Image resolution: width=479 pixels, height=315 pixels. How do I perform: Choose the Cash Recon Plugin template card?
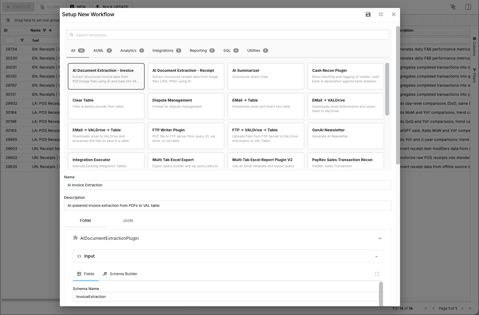coord(346,76)
